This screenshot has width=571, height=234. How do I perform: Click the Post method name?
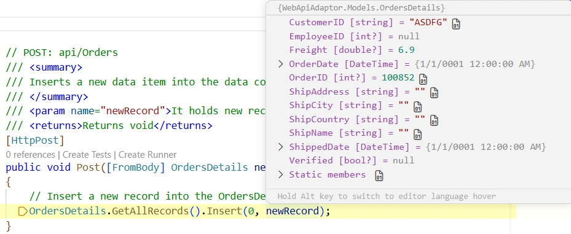pyautogui.click(x=88, y=168)
